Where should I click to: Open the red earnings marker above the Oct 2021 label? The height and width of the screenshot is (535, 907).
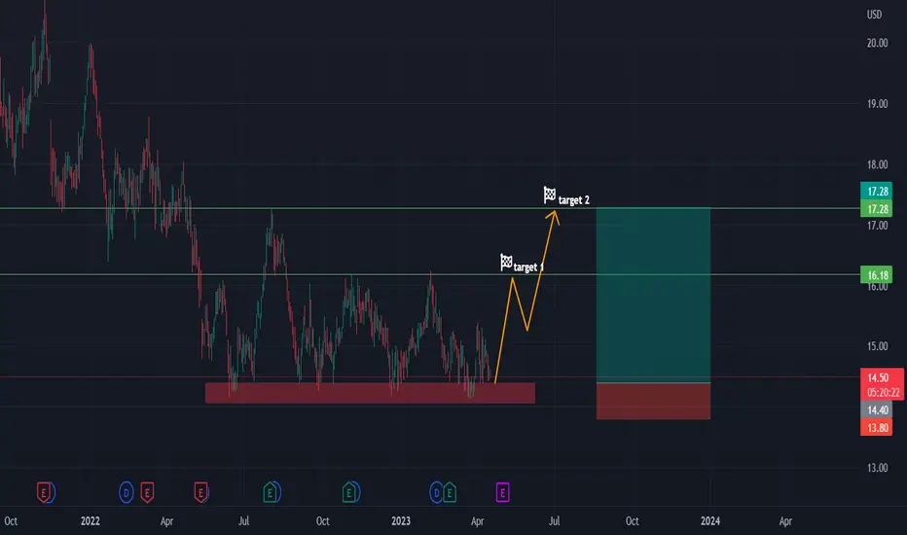44,493
